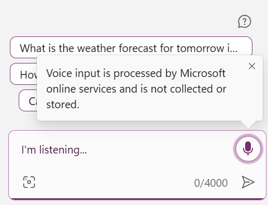
Task: Submit the message with the paper-plane icon
Action: pyautogui.click(x=248, y=182)
